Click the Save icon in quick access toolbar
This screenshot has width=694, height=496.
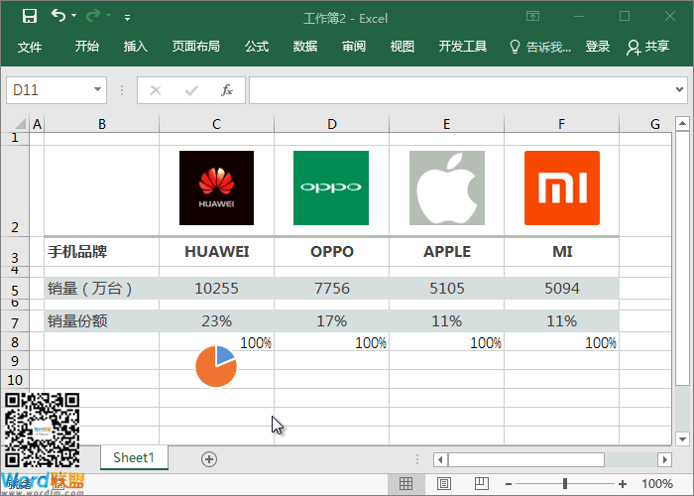point(30,16)
